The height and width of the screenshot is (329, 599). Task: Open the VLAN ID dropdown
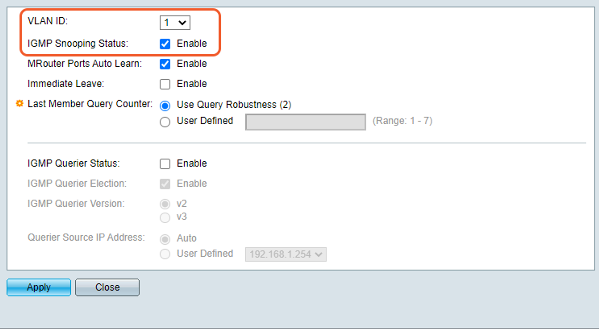click(175, 22)
